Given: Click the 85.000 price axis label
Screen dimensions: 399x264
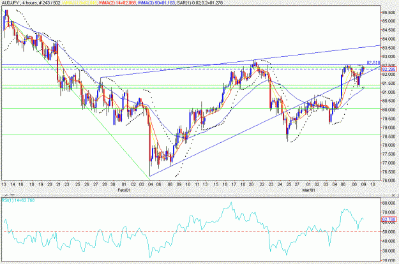Looking at the screenshot, I should click(x=388, y=21).
